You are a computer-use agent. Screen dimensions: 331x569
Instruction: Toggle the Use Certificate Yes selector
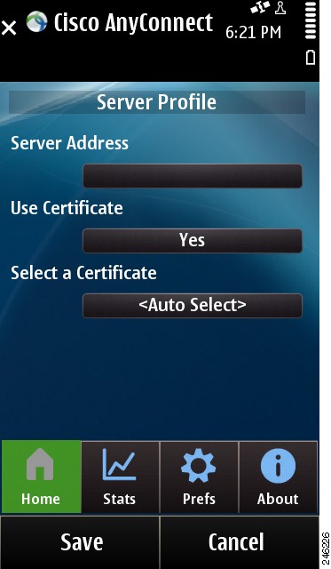[193, 241]
